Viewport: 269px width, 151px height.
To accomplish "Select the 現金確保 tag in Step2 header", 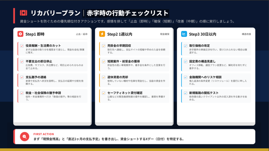I will pyautogui.click(x=165, y=34).
